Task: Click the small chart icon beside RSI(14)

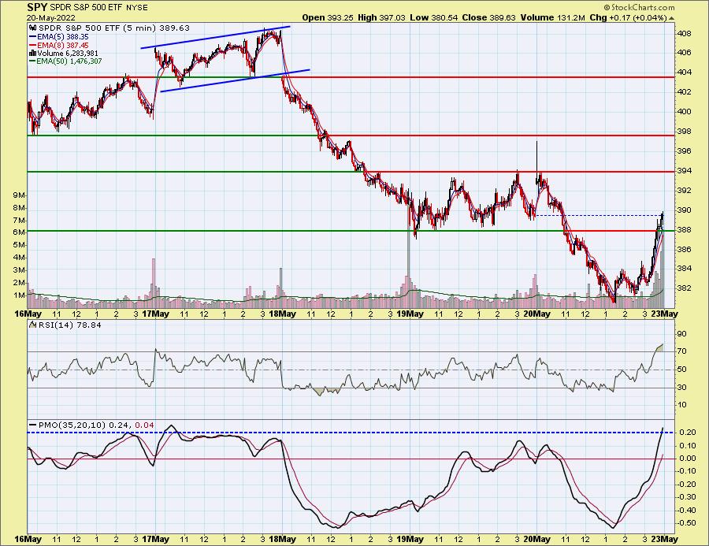Action: [x=33, y=325]
